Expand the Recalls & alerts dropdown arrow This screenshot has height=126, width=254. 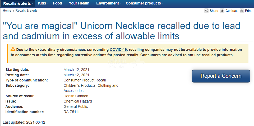[x=33, y=3]
